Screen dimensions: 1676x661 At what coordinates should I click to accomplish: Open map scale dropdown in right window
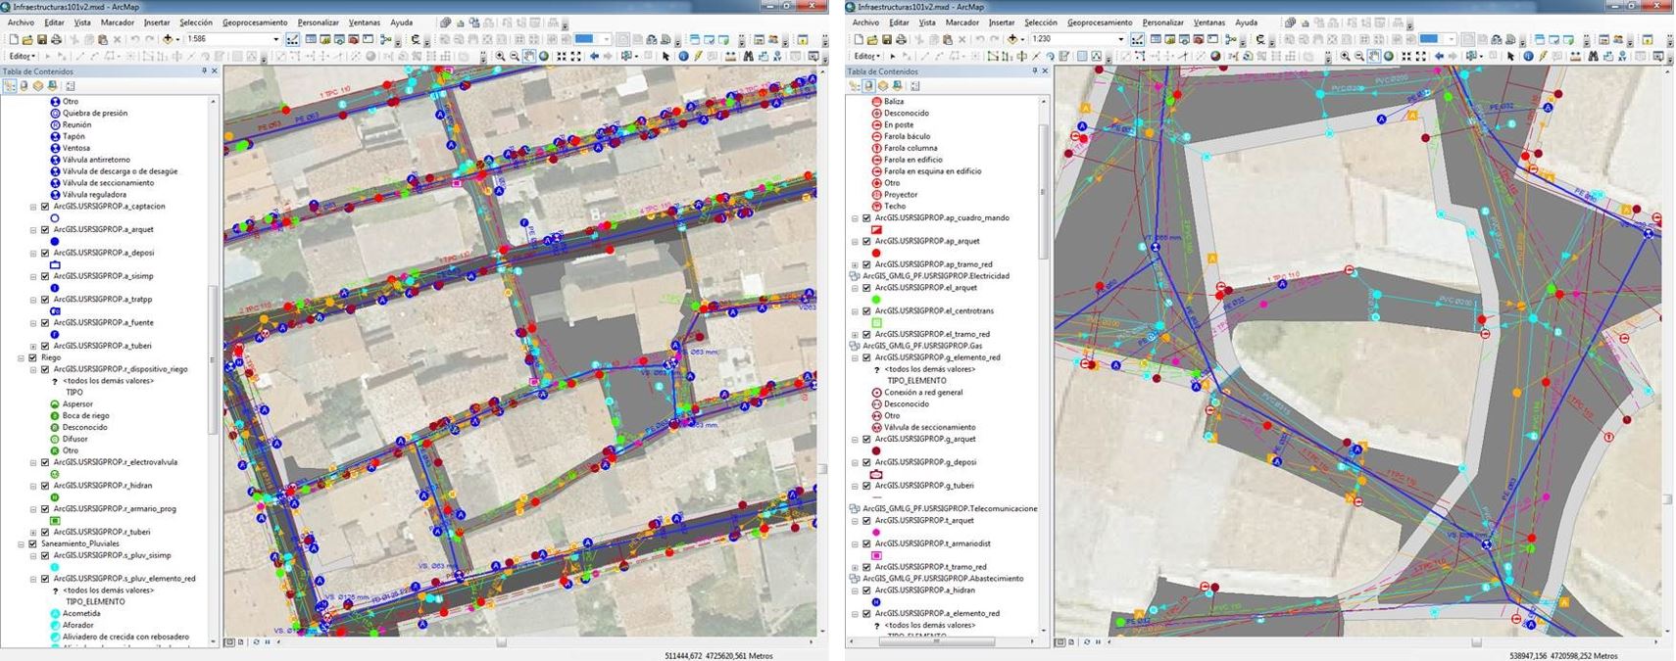coord(1120,39)
